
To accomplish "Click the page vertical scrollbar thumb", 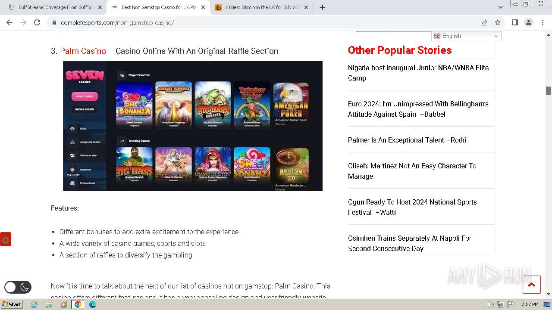I will point(548,91).
